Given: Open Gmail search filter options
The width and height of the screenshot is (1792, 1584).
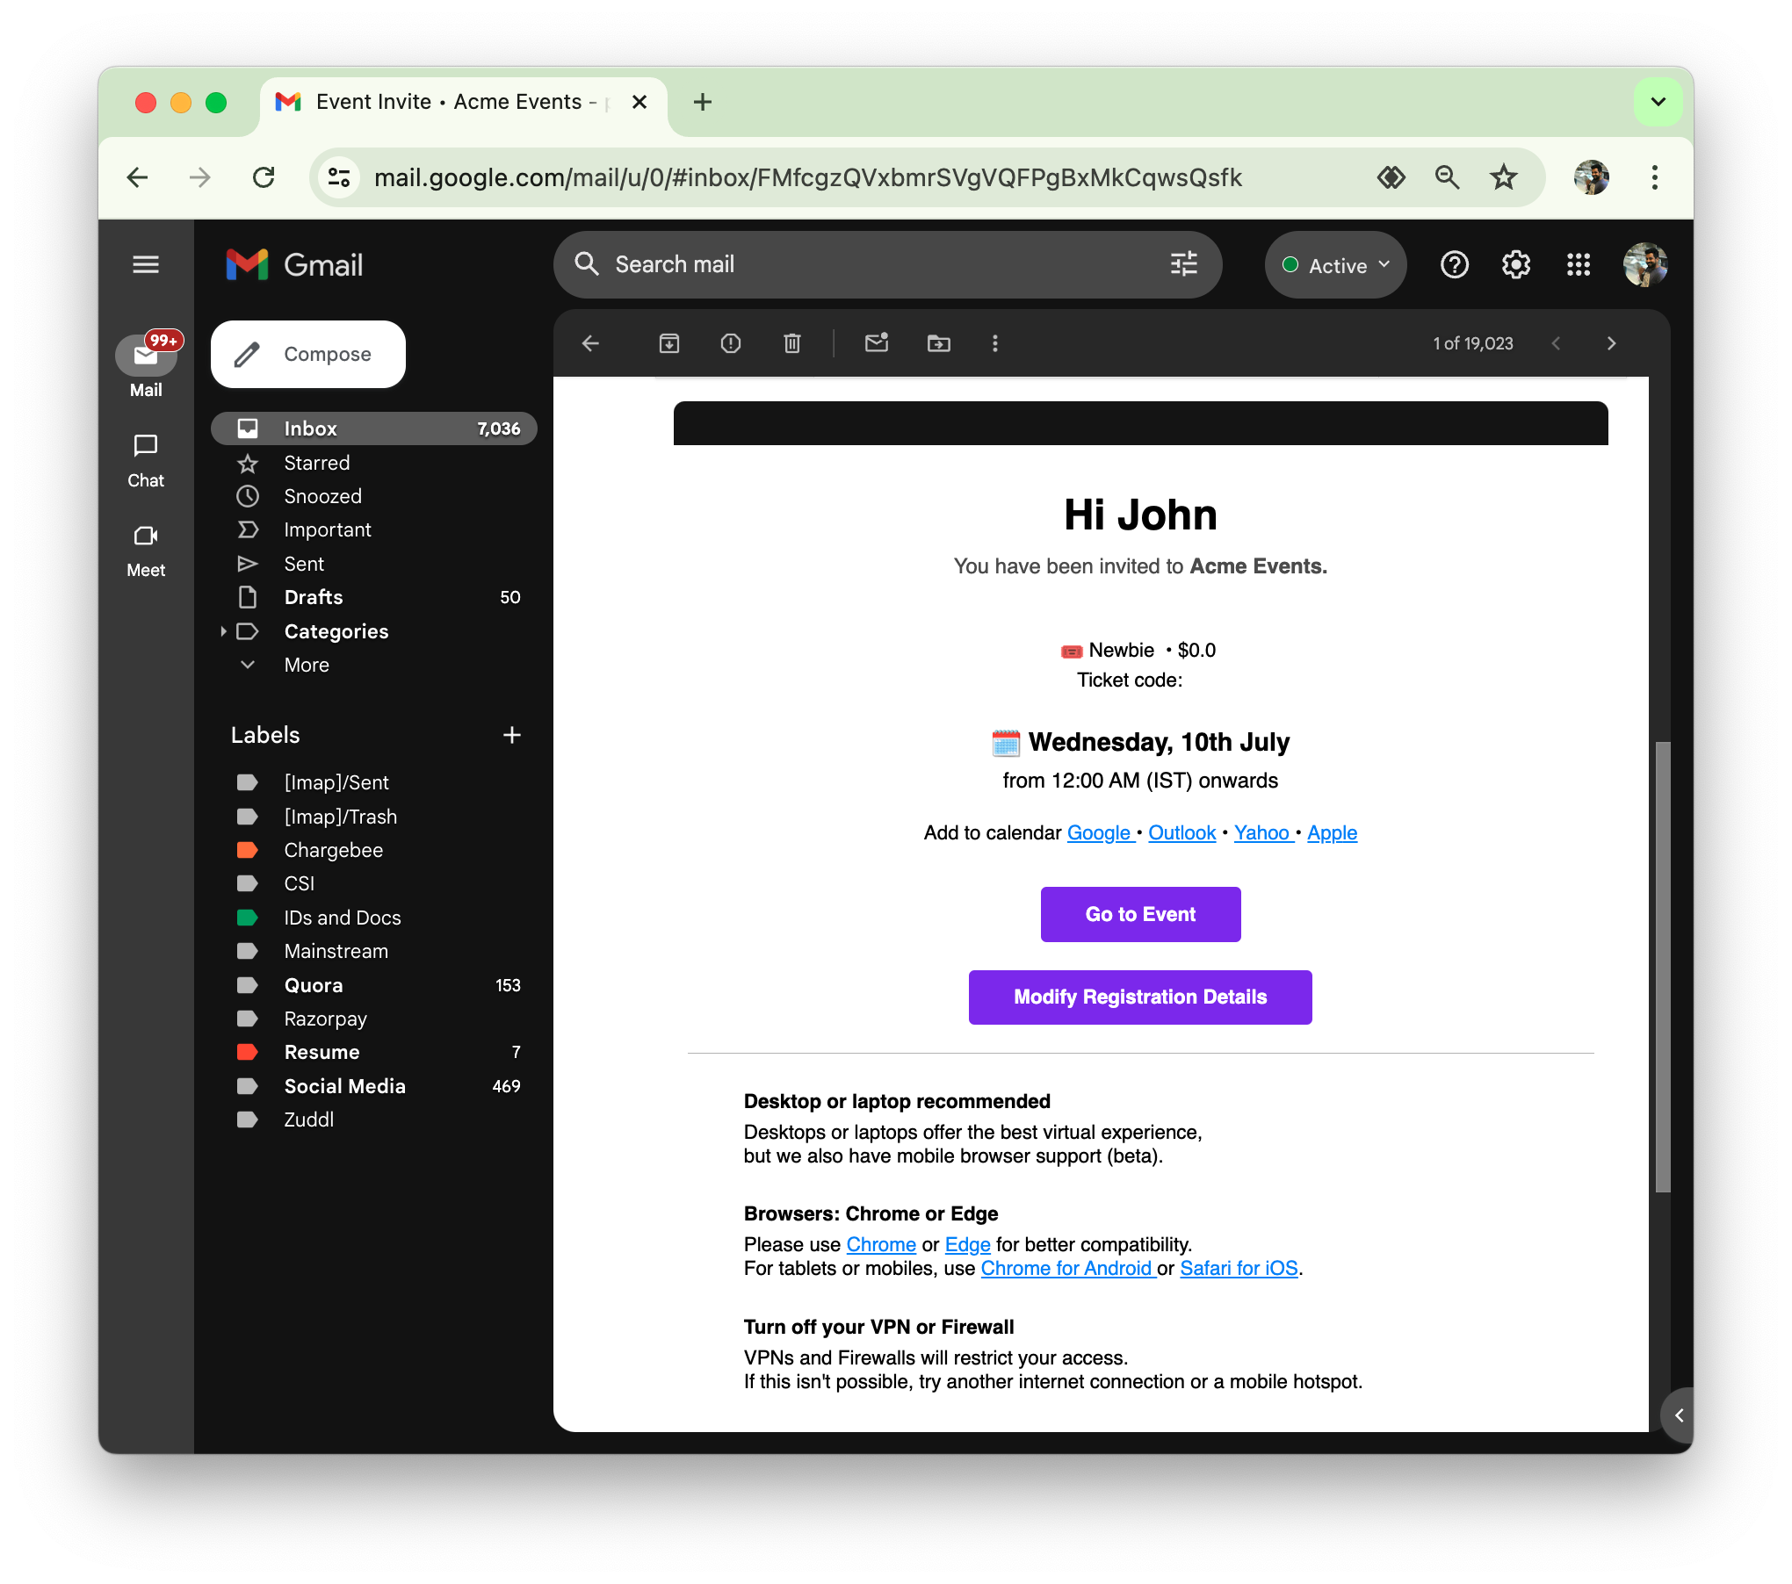Looking at the screenshot, I should [x=1183, y=264].
